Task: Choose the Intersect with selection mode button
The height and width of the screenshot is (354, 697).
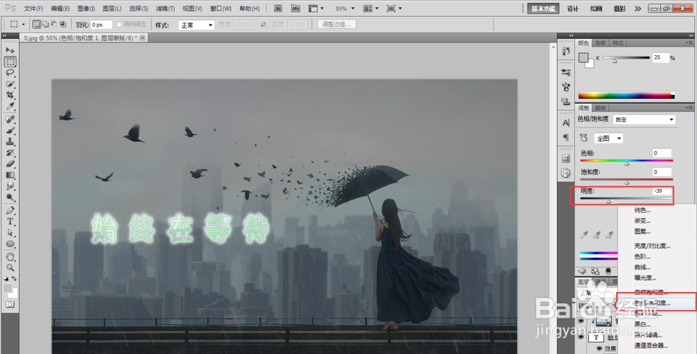Action: (63, 24)
